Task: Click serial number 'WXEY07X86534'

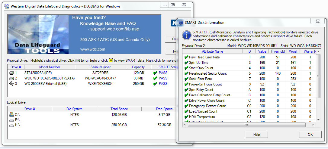Action: (x=100, y=84)
